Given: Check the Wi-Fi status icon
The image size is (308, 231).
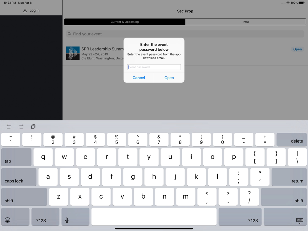Looking at the screenshot, I should [288, 3].
